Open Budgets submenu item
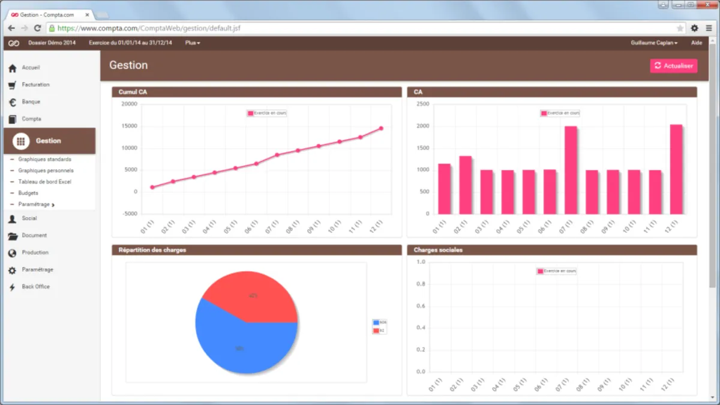Screen dimensions: 720x405 [28, 193]
